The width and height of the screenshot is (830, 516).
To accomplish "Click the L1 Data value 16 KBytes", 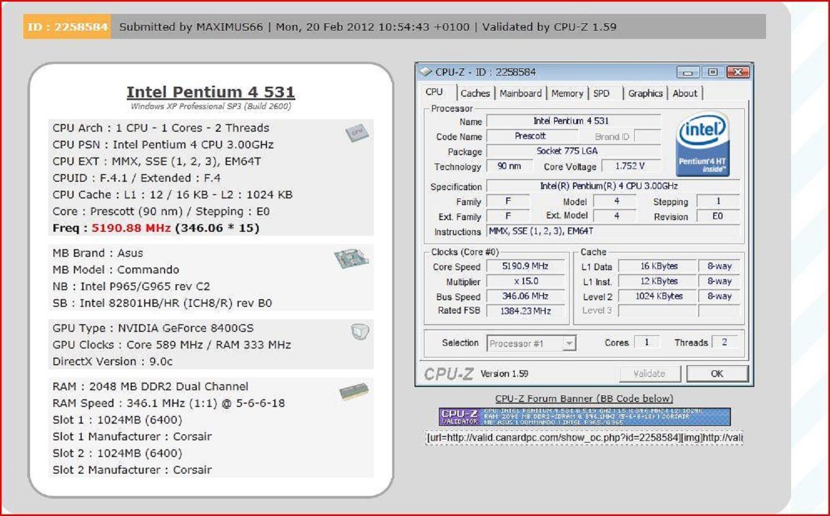I will point(659,266).
